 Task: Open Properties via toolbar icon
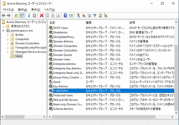pyautogui.click(x=47, y=15)
